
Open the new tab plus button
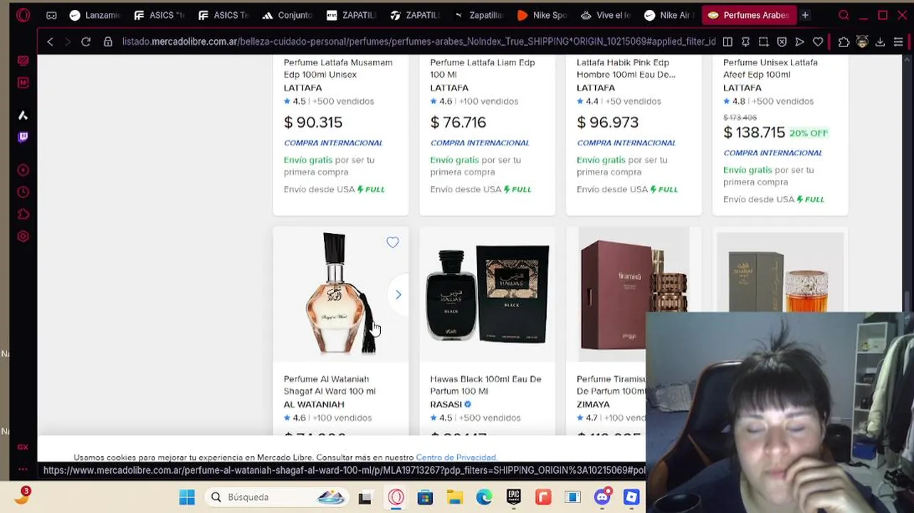tap(805, 15)
